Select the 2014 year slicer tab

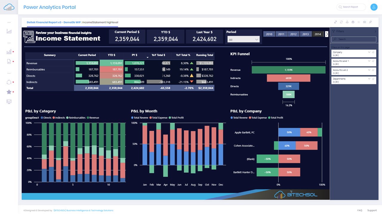(318, 34)
